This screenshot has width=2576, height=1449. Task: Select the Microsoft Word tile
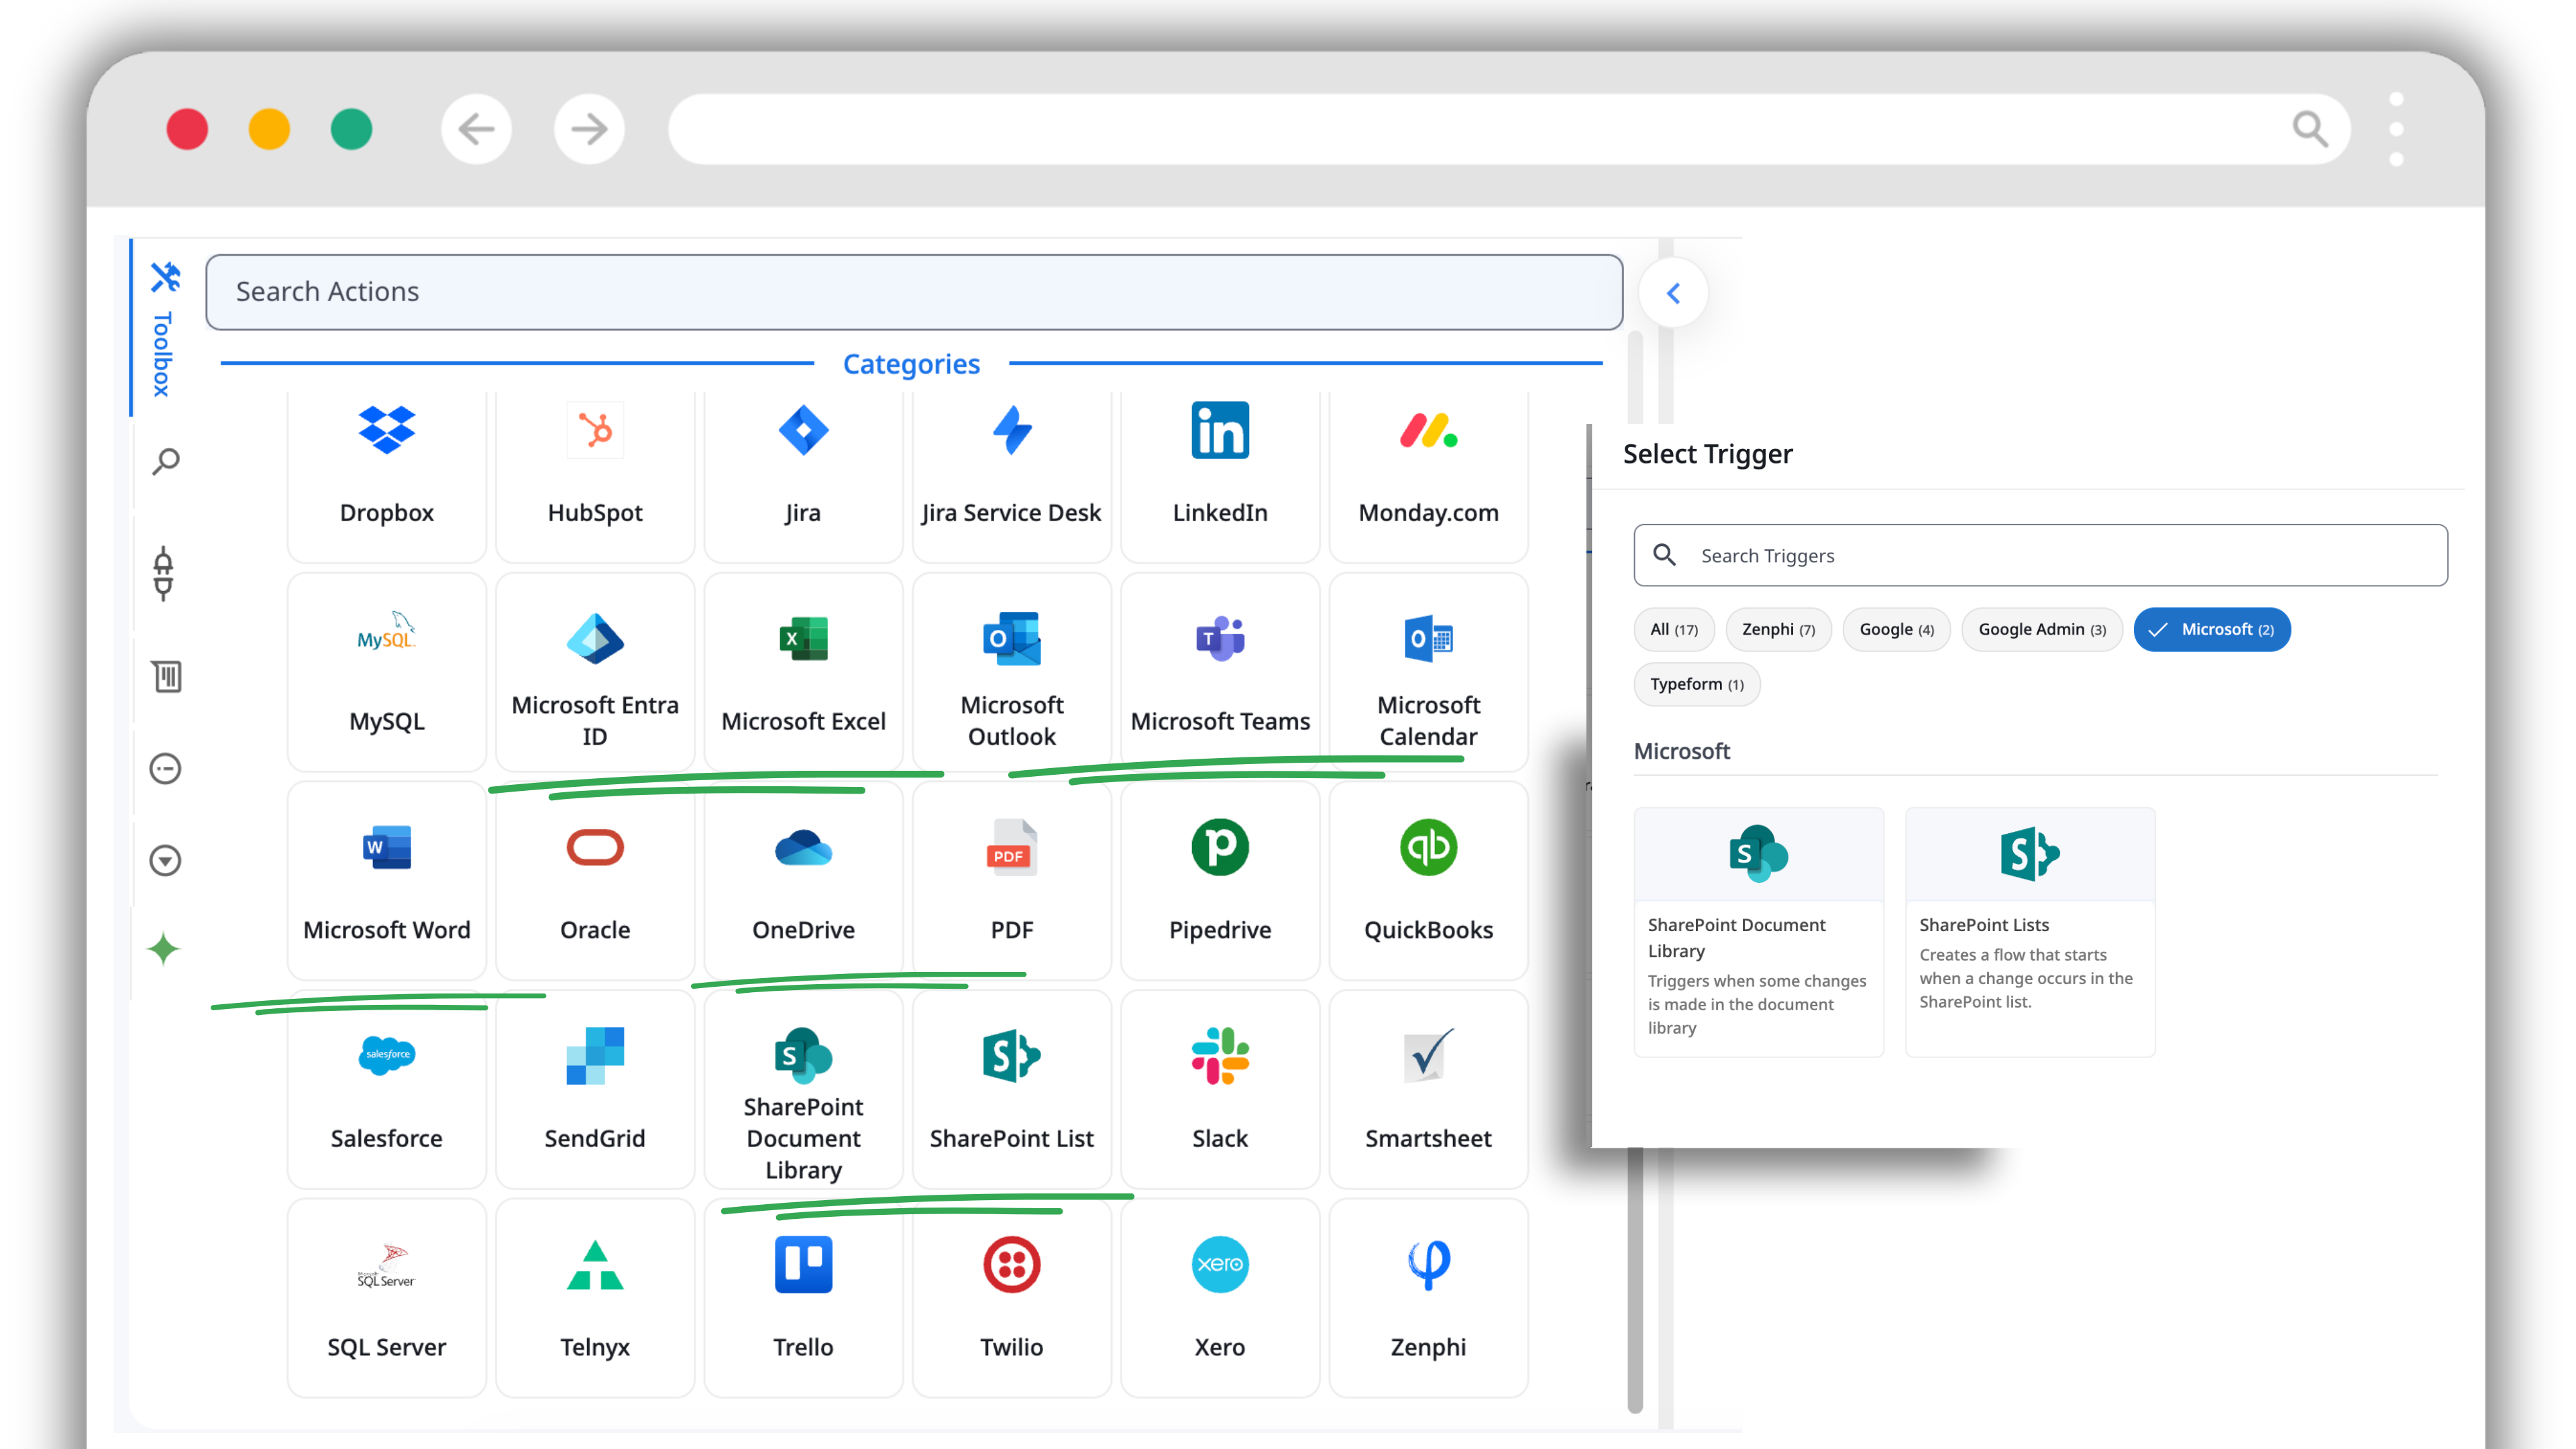[386, 881]
